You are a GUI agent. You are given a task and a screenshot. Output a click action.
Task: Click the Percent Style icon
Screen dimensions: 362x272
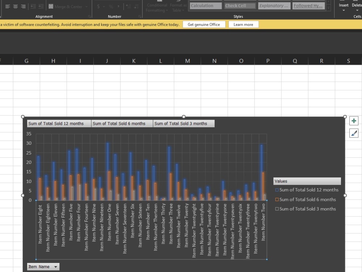coord(111,7)
